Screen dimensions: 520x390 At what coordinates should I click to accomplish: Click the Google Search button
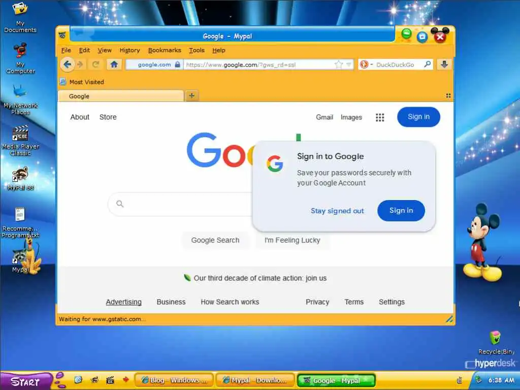coord(215,240)
